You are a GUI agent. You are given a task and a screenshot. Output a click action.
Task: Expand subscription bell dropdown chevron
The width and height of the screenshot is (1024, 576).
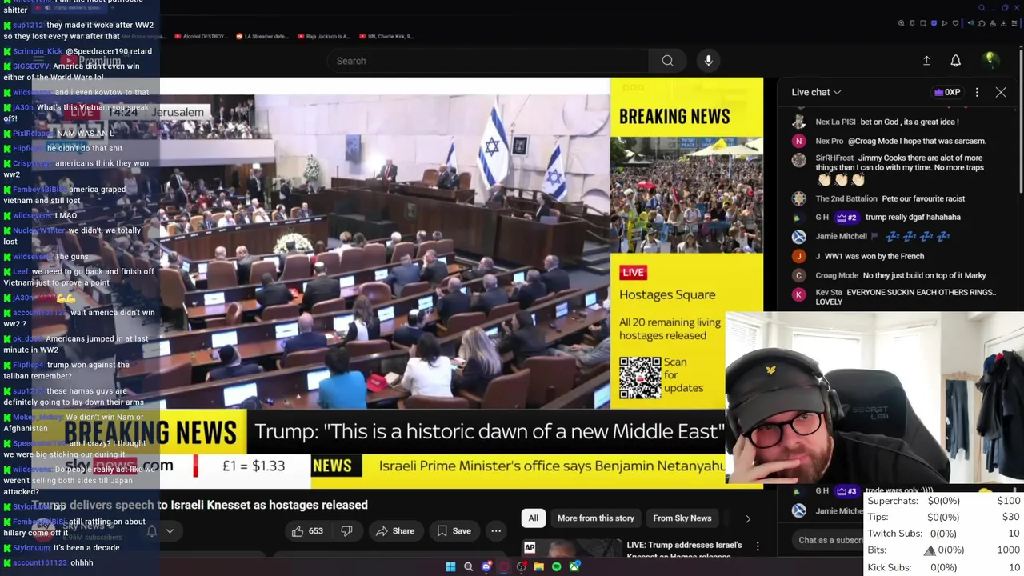pyautogui.click(x=170, y=531)
